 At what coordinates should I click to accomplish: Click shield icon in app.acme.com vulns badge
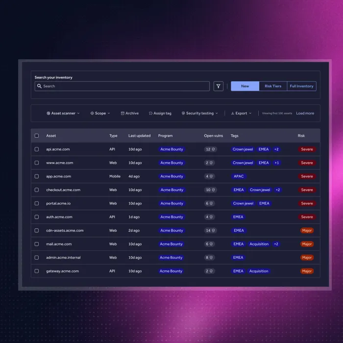pos(211,176)
